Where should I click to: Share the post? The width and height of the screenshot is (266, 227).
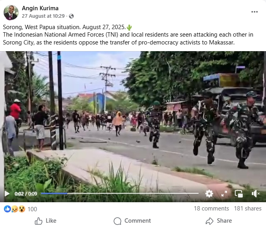(x=219, y=221)
